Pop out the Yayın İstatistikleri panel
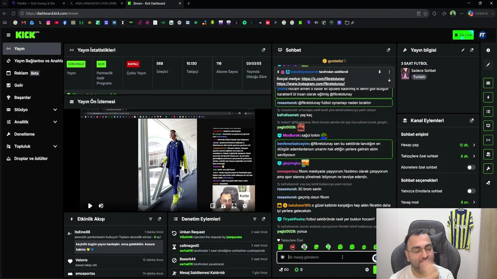 (x=263, y=50)
